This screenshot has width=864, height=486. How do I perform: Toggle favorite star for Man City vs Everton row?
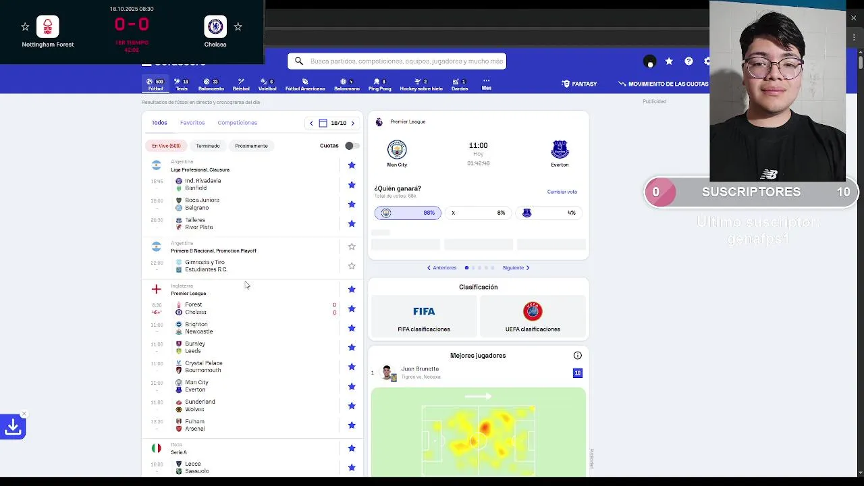tap(352, 386)
